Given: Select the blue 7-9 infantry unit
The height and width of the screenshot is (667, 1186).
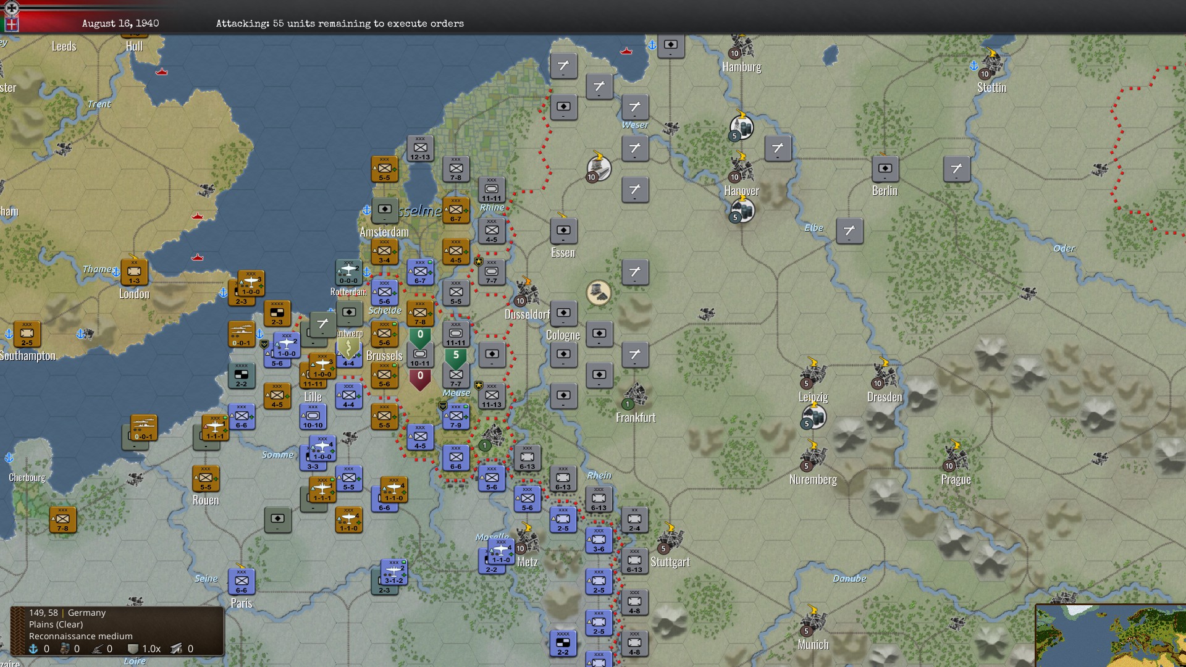Looking at the screenshot, I should pos(456,416).
